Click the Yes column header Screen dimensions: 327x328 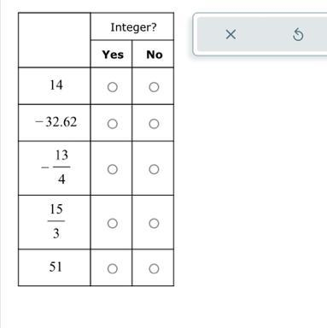[111, 54]
